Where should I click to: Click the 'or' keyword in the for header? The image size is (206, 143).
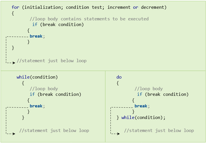click(136, 7)
